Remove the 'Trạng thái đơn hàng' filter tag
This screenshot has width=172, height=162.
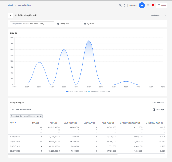41,116
